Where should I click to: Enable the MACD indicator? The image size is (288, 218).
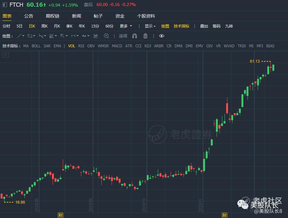[117, 46]
